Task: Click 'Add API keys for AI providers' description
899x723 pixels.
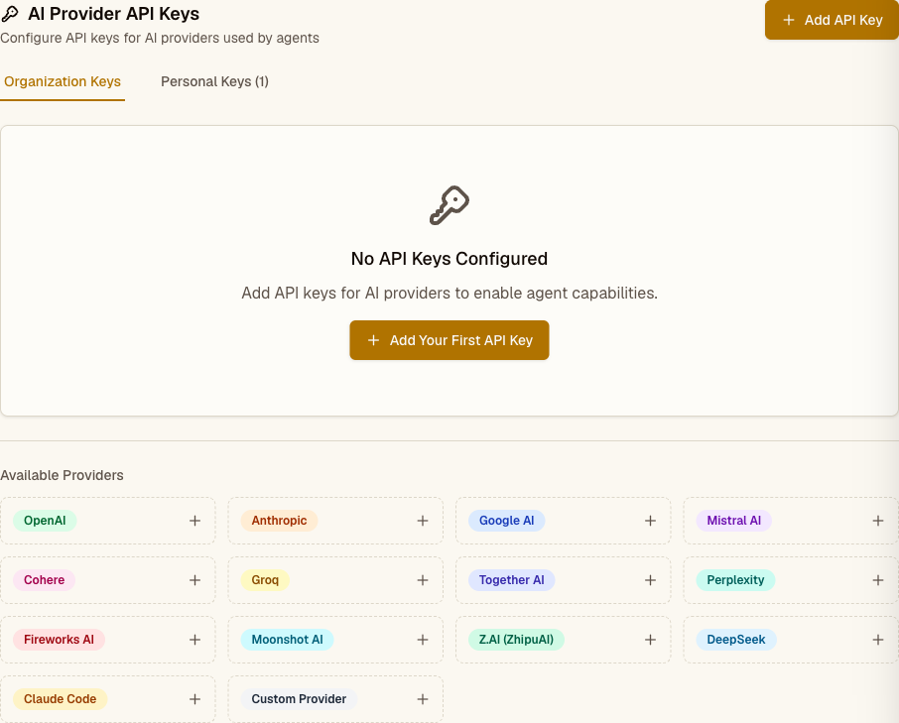Action: (449, 294)
